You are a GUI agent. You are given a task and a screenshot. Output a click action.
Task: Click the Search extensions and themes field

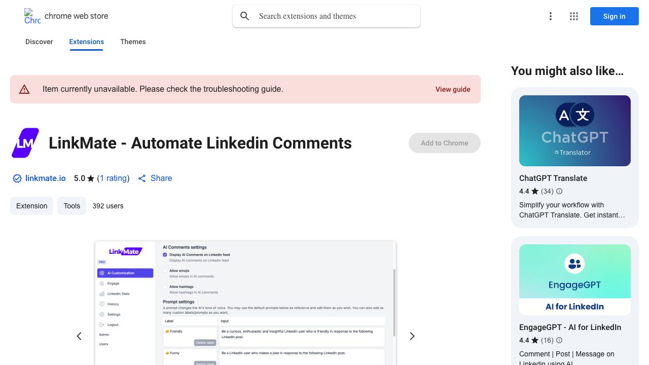(335, 16)
